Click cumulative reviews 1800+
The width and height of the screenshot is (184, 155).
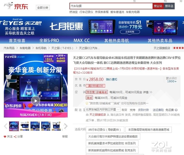tap(172, 81)
